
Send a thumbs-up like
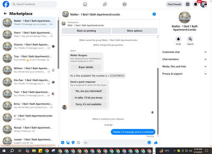coord(156,143)
